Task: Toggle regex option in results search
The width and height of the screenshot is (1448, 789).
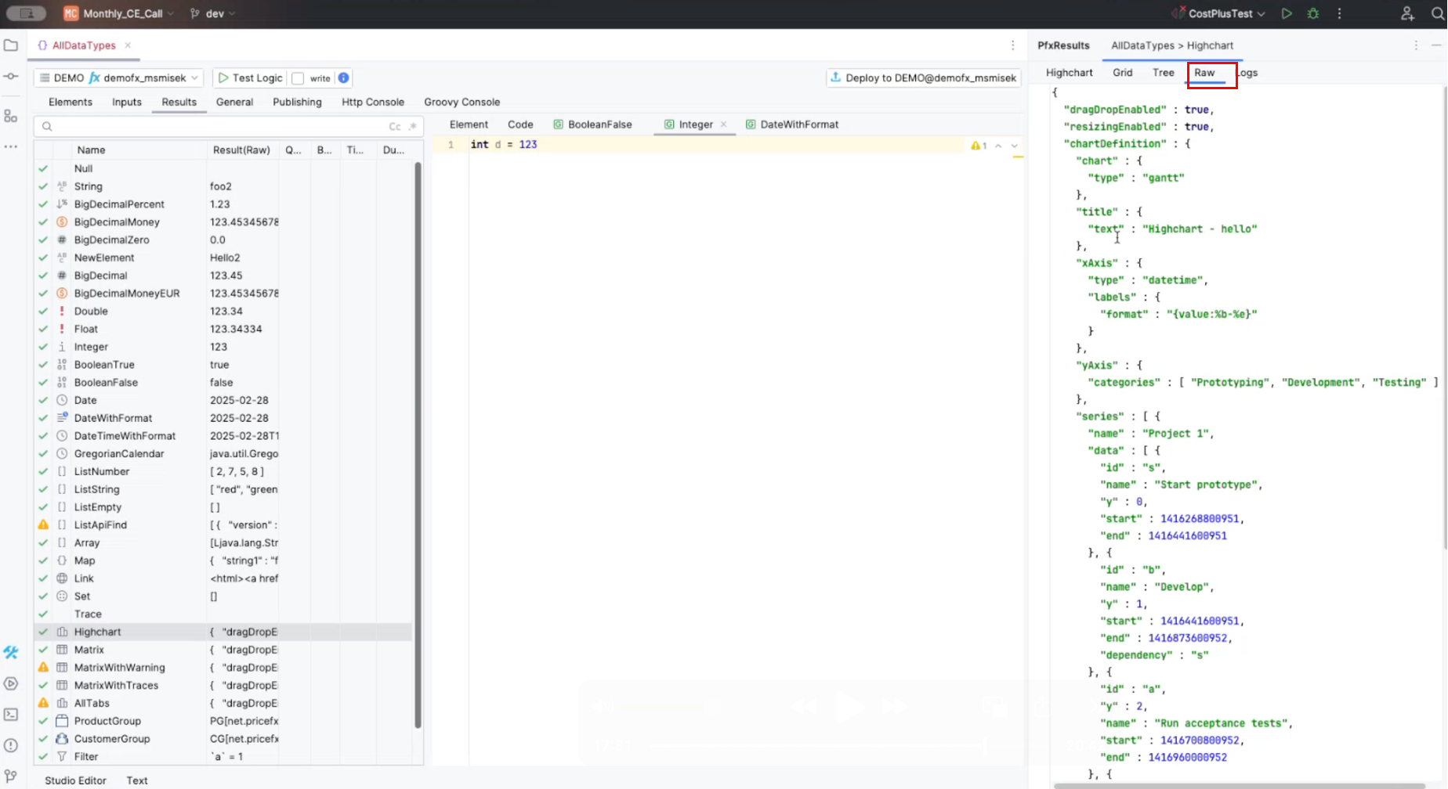Action: click(x=412, y=126)
